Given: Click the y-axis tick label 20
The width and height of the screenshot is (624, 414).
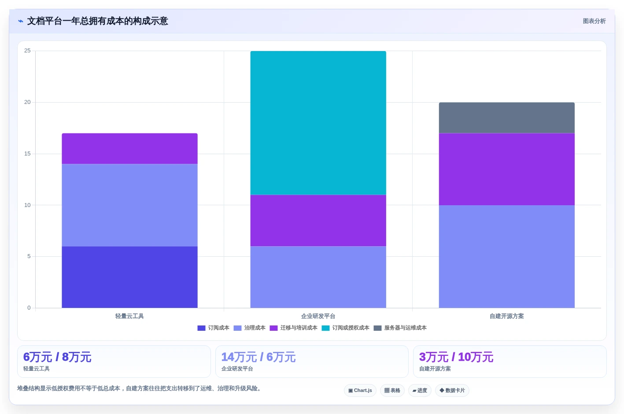Looking at the screenshot, I should tap(28, 102).
